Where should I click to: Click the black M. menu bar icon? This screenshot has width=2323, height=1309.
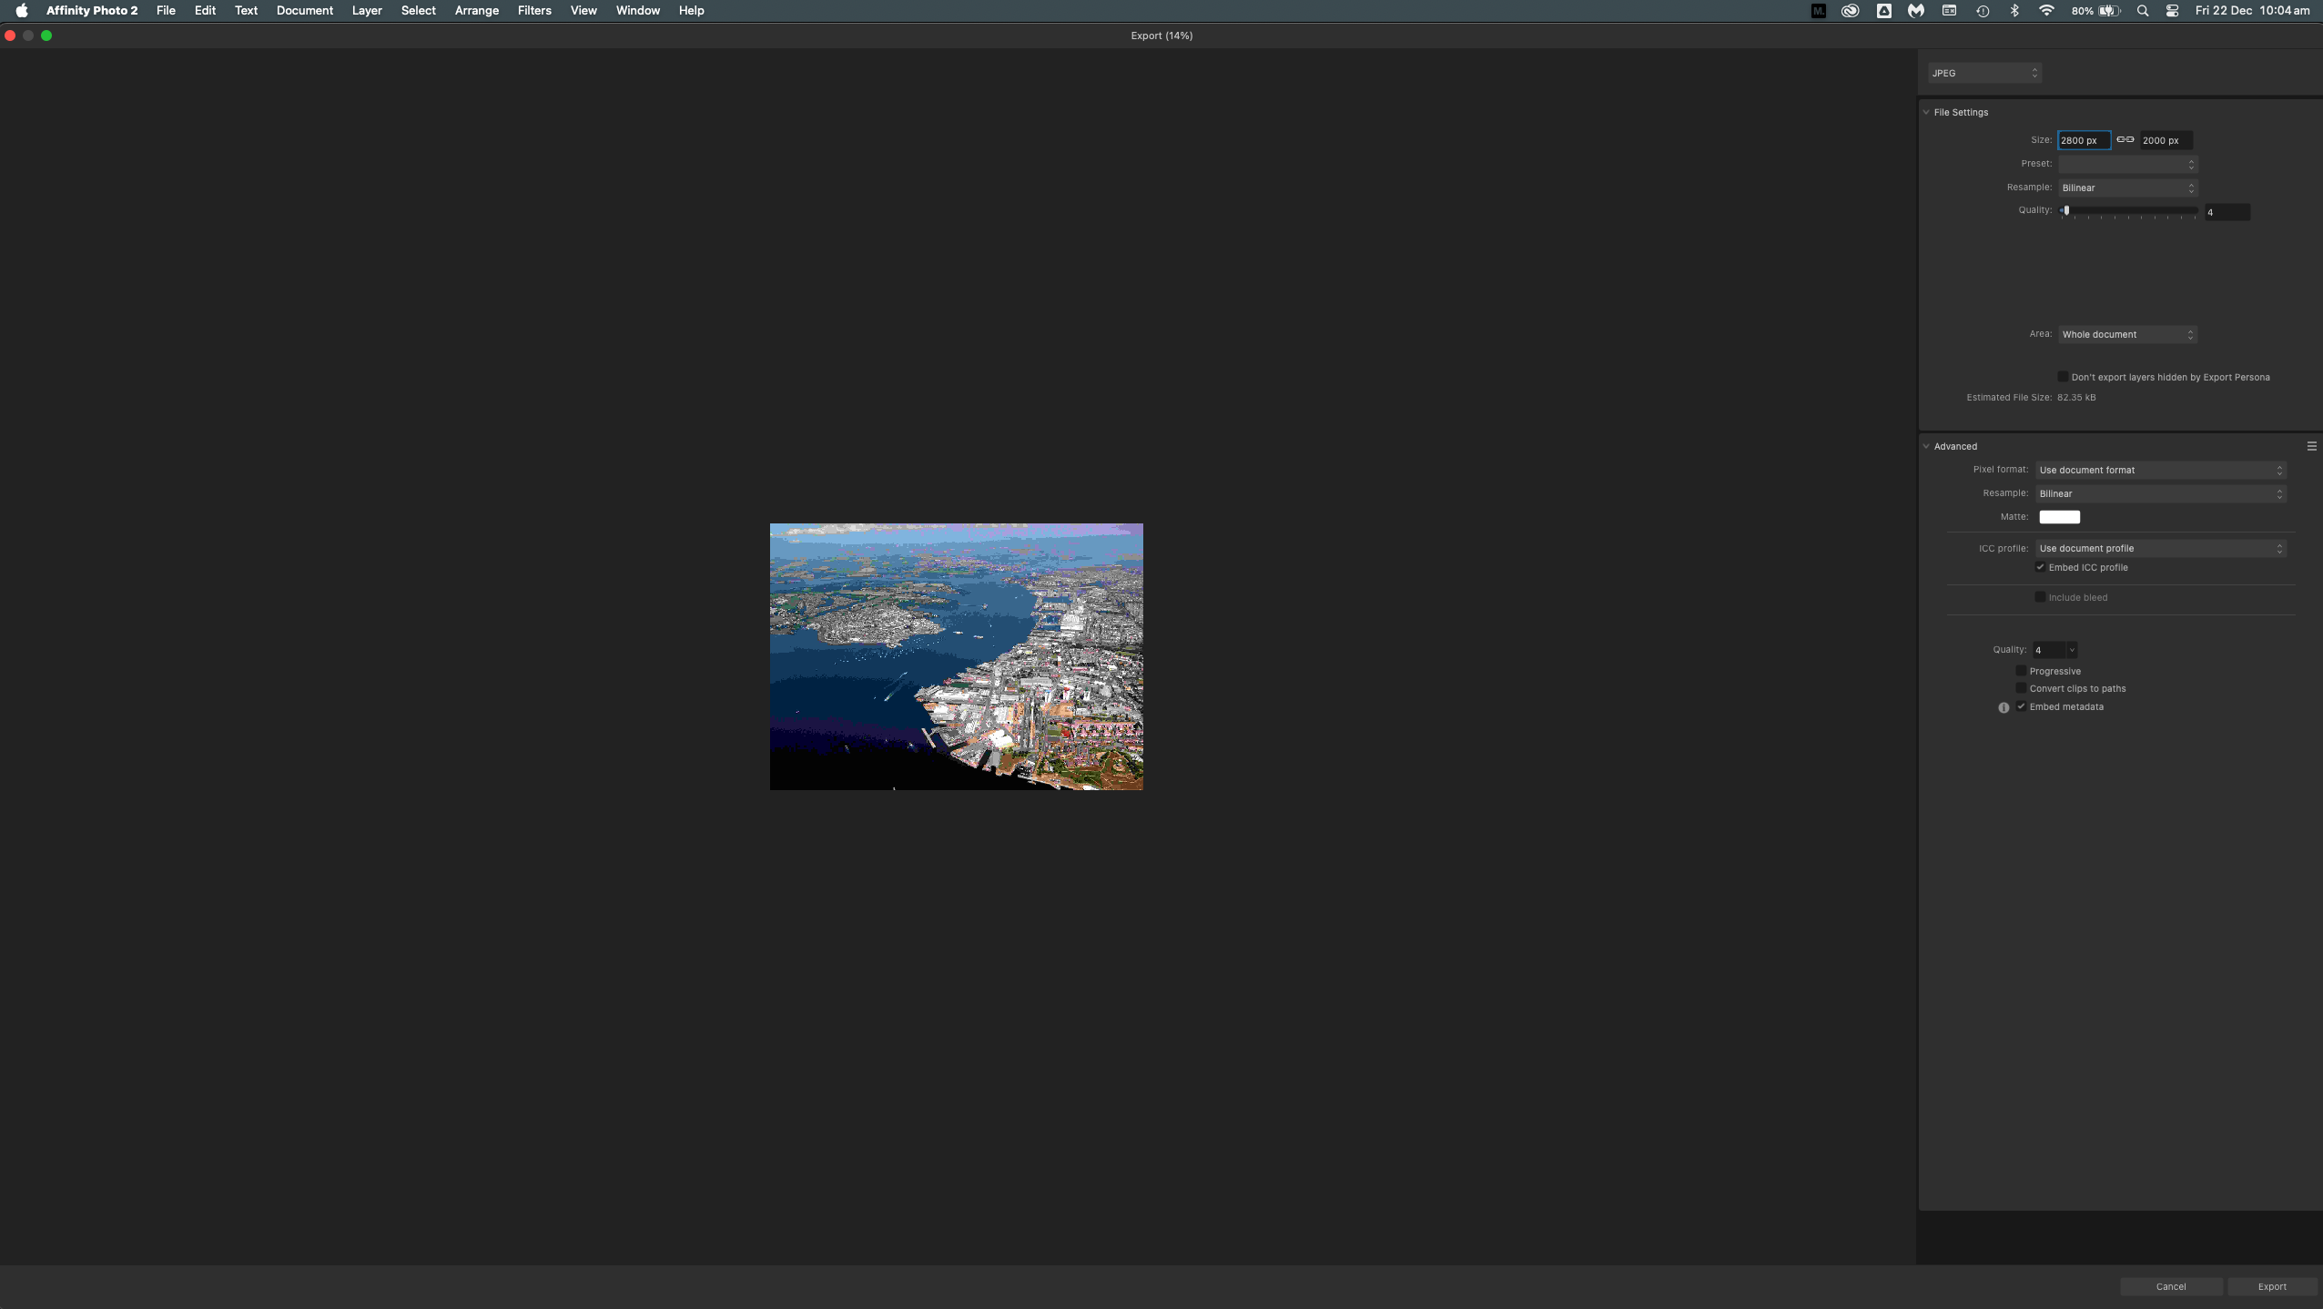(x=1818, y=11)
